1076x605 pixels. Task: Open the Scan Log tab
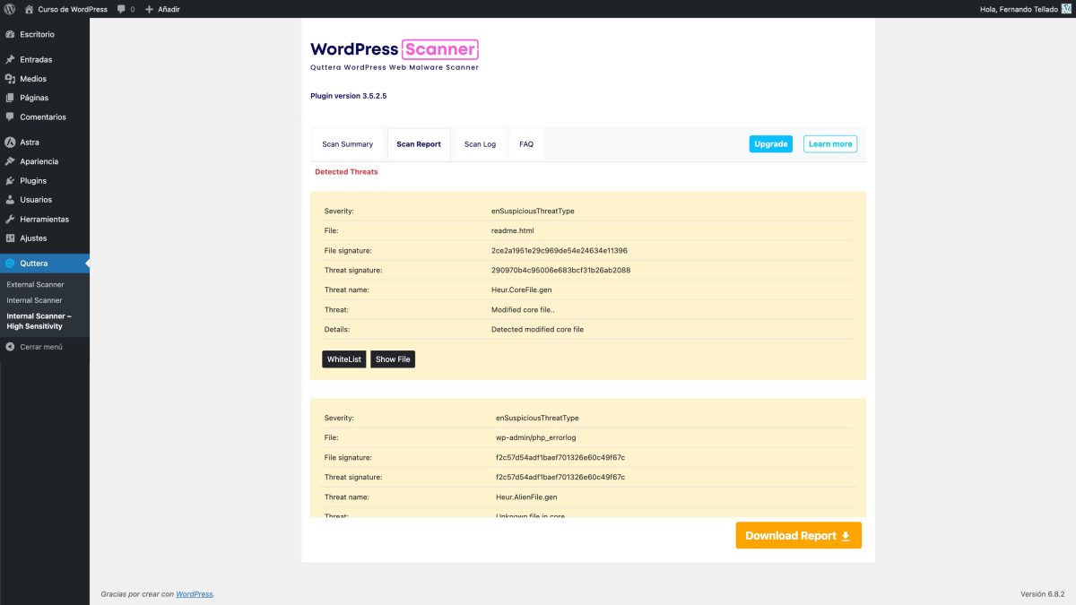coord(480,143)
